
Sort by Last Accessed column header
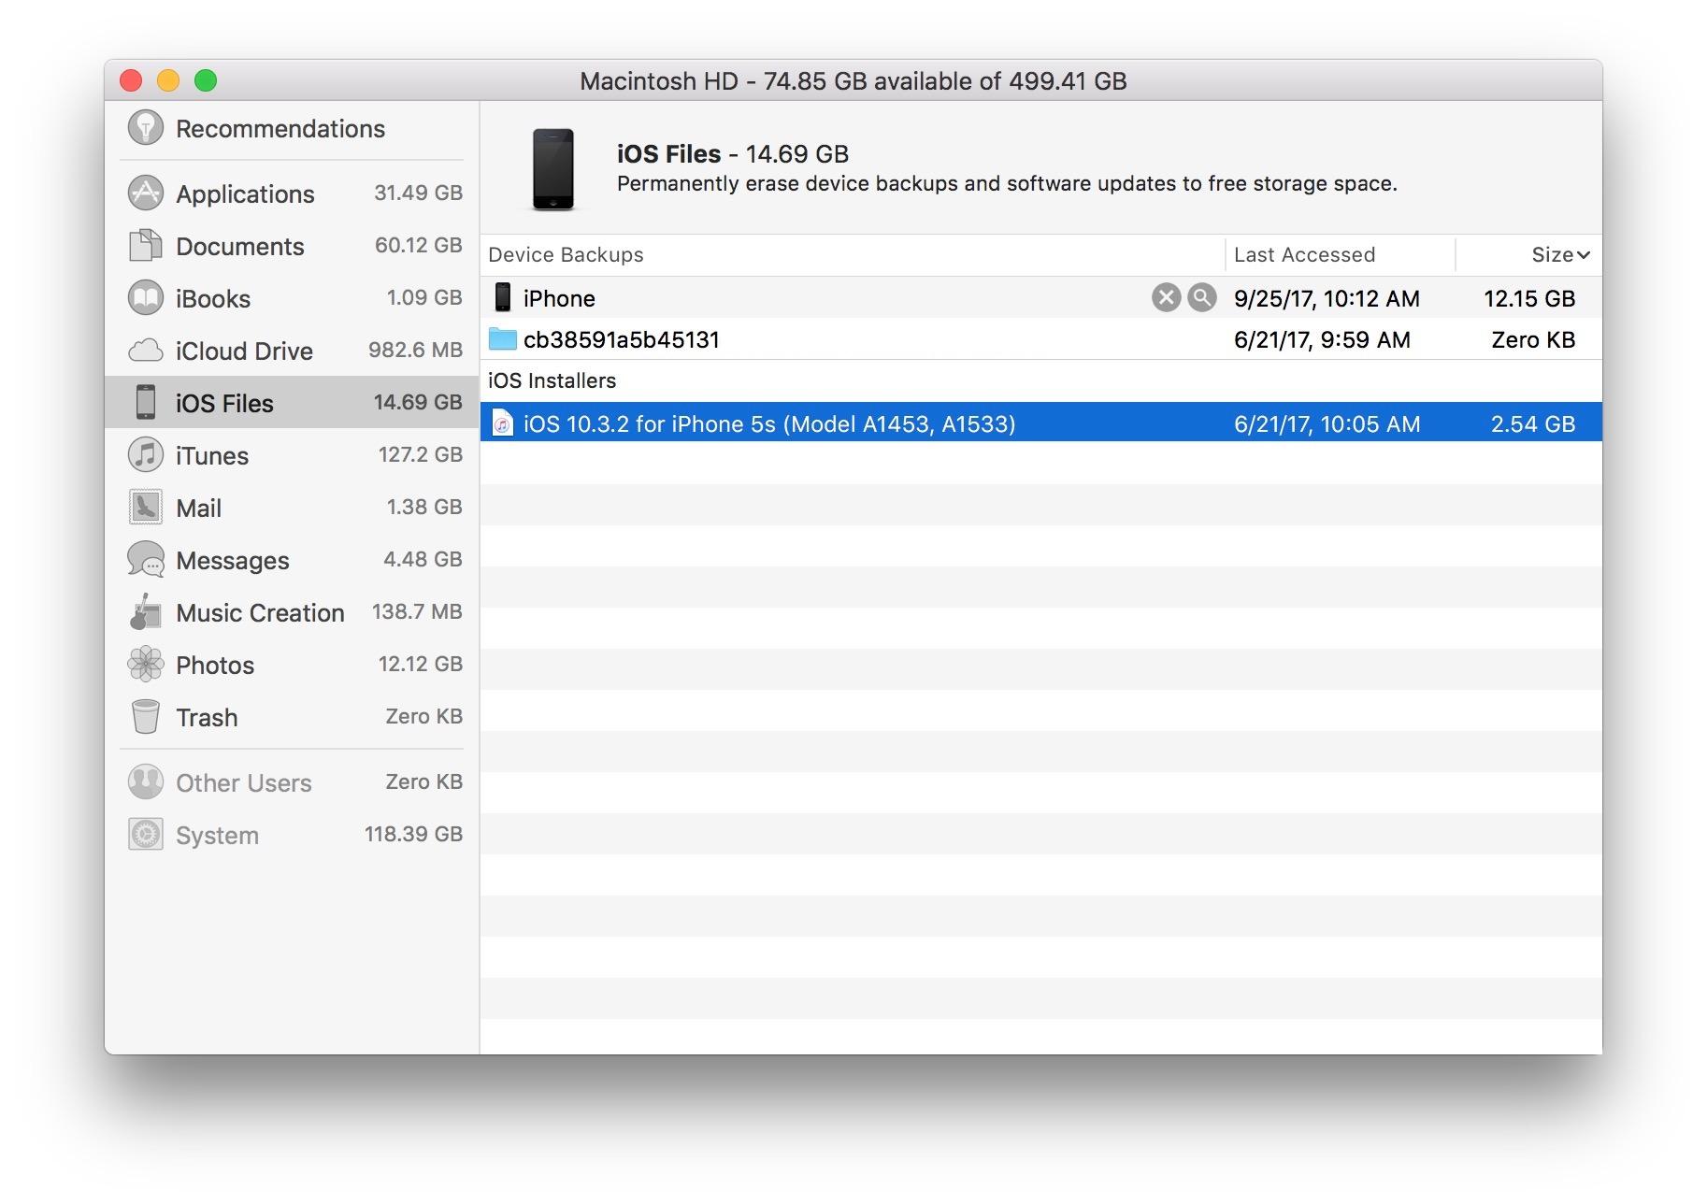[x=1303, y=255]
